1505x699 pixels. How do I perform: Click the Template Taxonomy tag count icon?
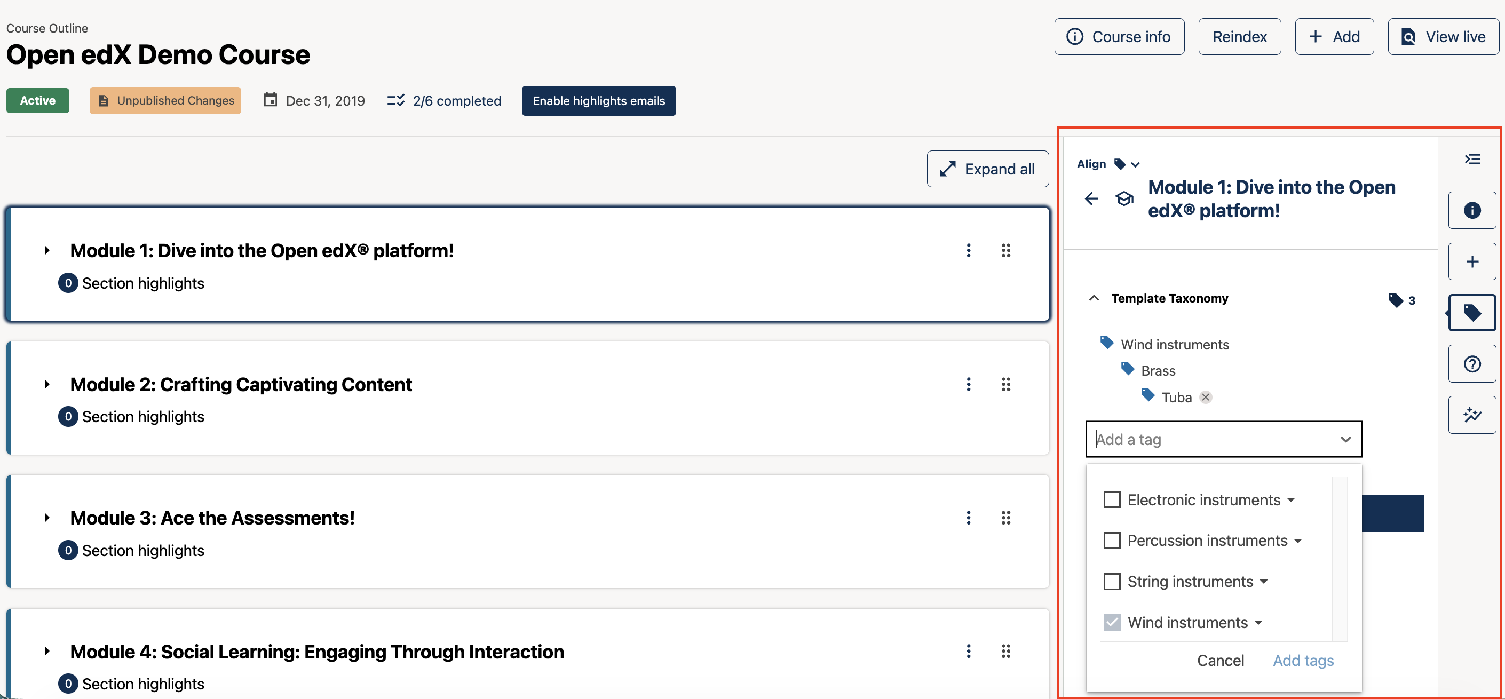[x=1395, y=300]
